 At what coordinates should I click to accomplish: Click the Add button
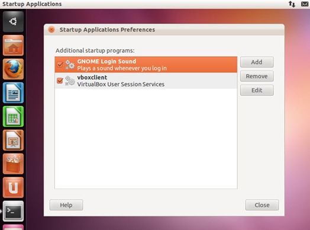click(x=257, y=62)
